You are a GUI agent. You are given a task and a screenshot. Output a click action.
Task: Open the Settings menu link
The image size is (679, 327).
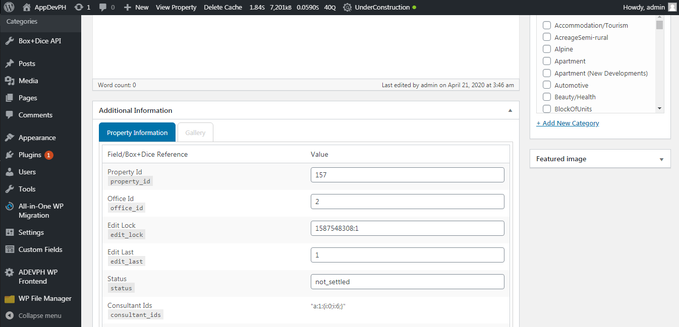pos(31,232)
